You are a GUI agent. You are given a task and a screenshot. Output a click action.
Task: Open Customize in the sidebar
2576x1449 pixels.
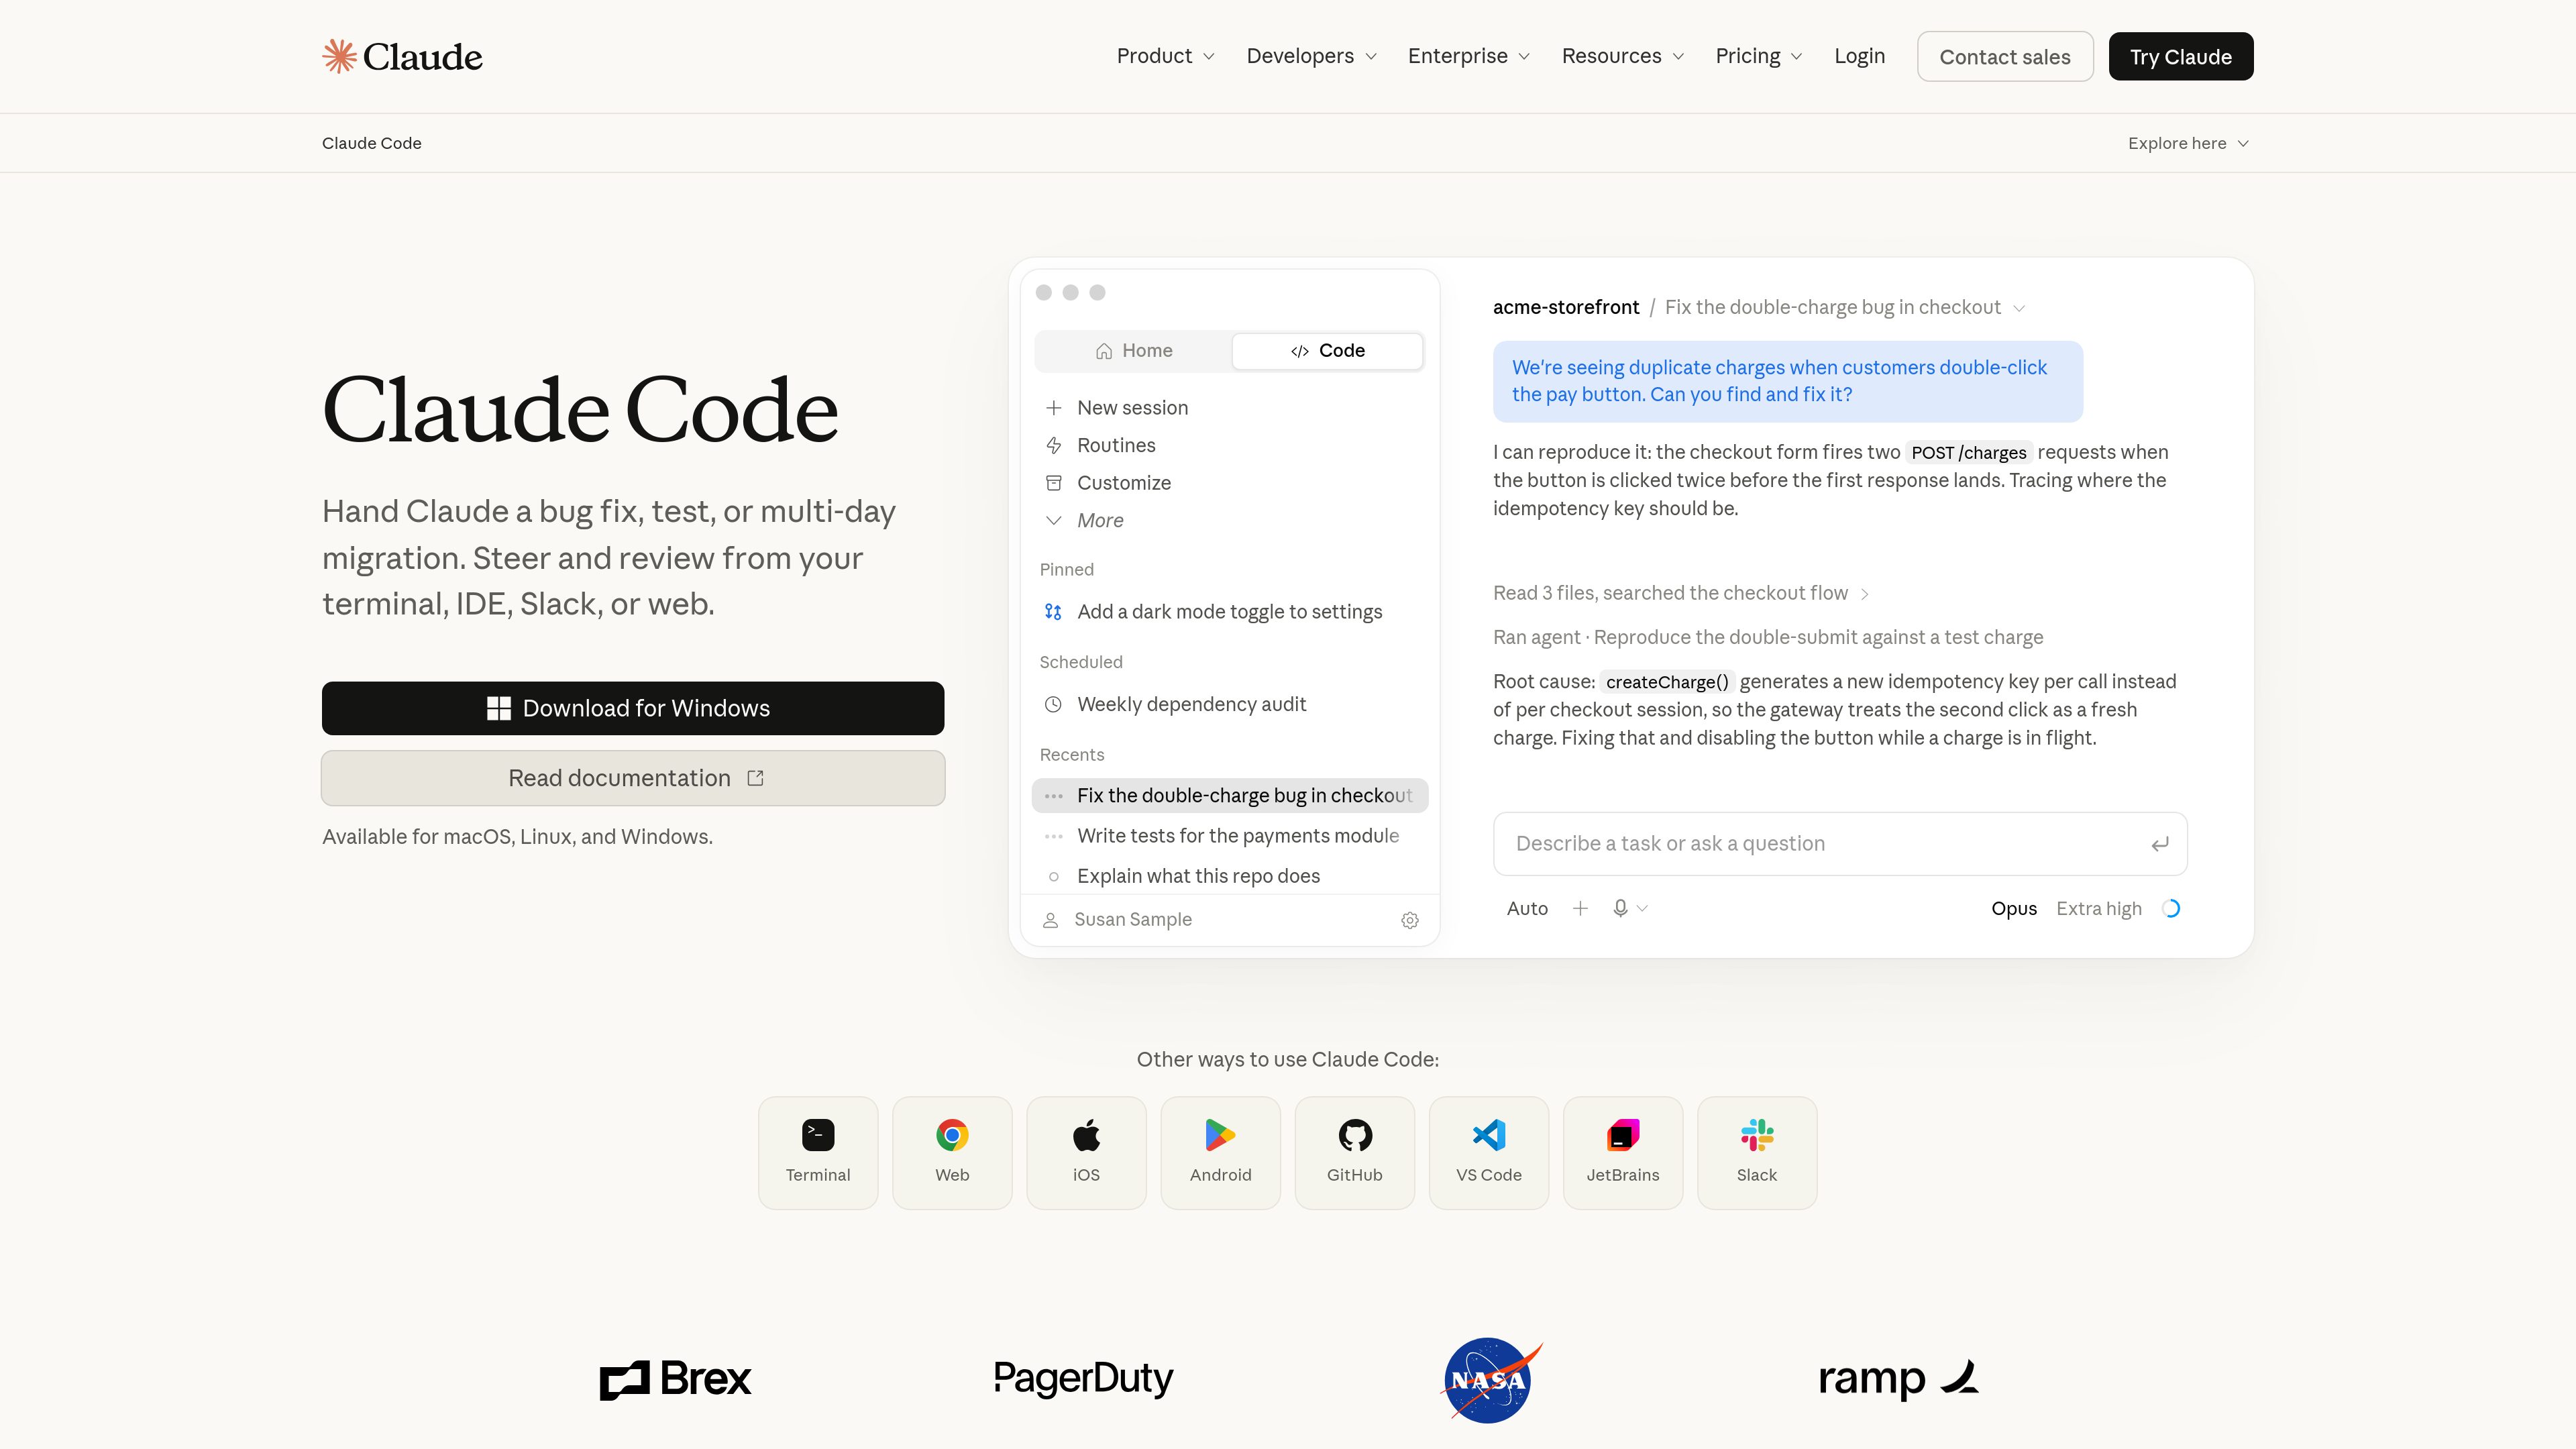click(1108, 483)
